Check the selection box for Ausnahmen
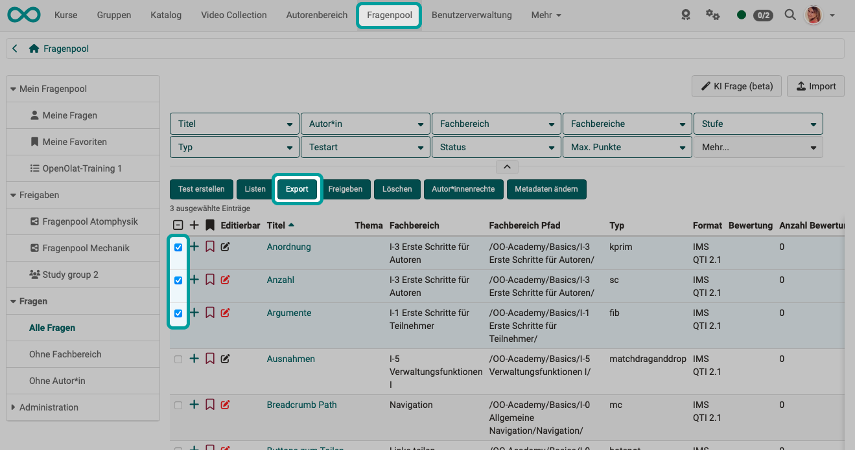This screenshot has height=450, width=855. 178,359
